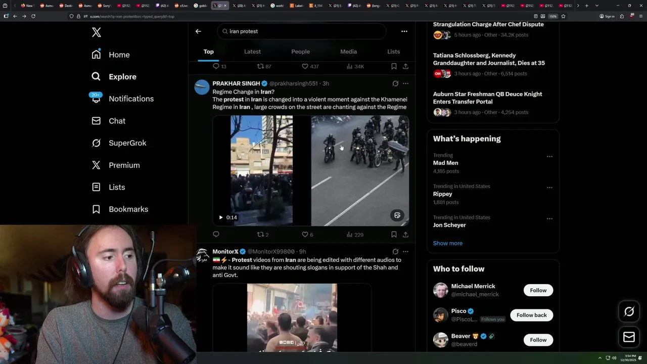
Task: Share the PRAKHAR SINGH post
Action: click(x=405, y=235)
